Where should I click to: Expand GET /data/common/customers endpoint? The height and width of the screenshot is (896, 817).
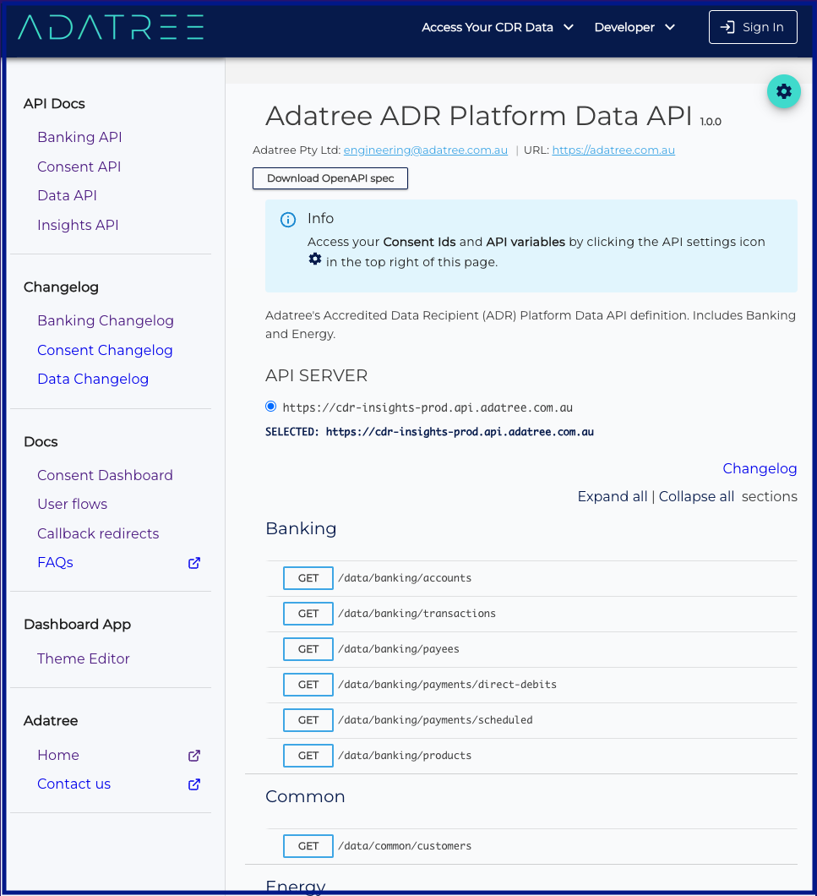click(532, 846)
